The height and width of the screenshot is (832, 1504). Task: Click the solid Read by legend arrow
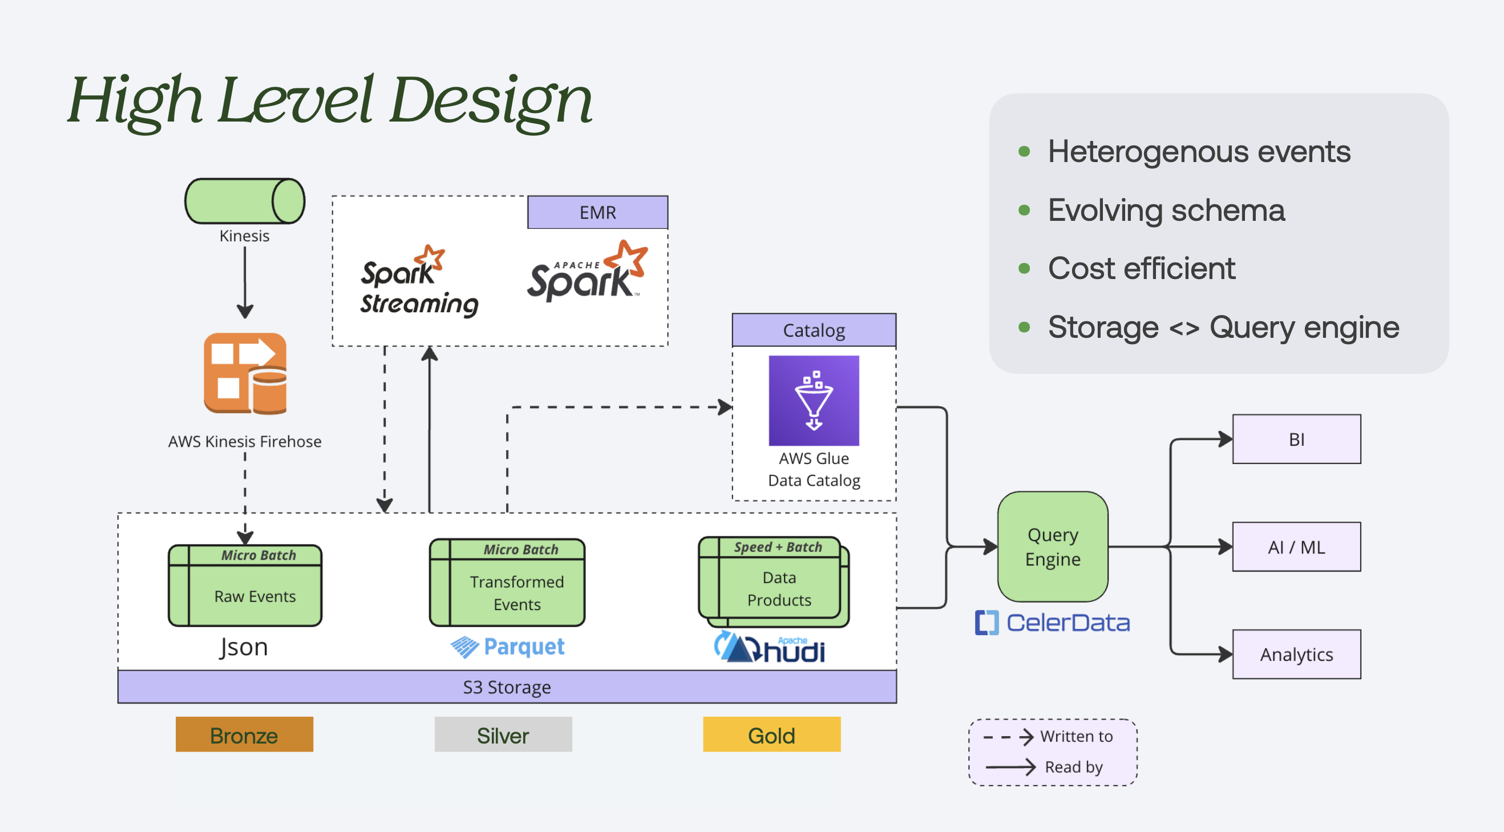(1010, 767)
